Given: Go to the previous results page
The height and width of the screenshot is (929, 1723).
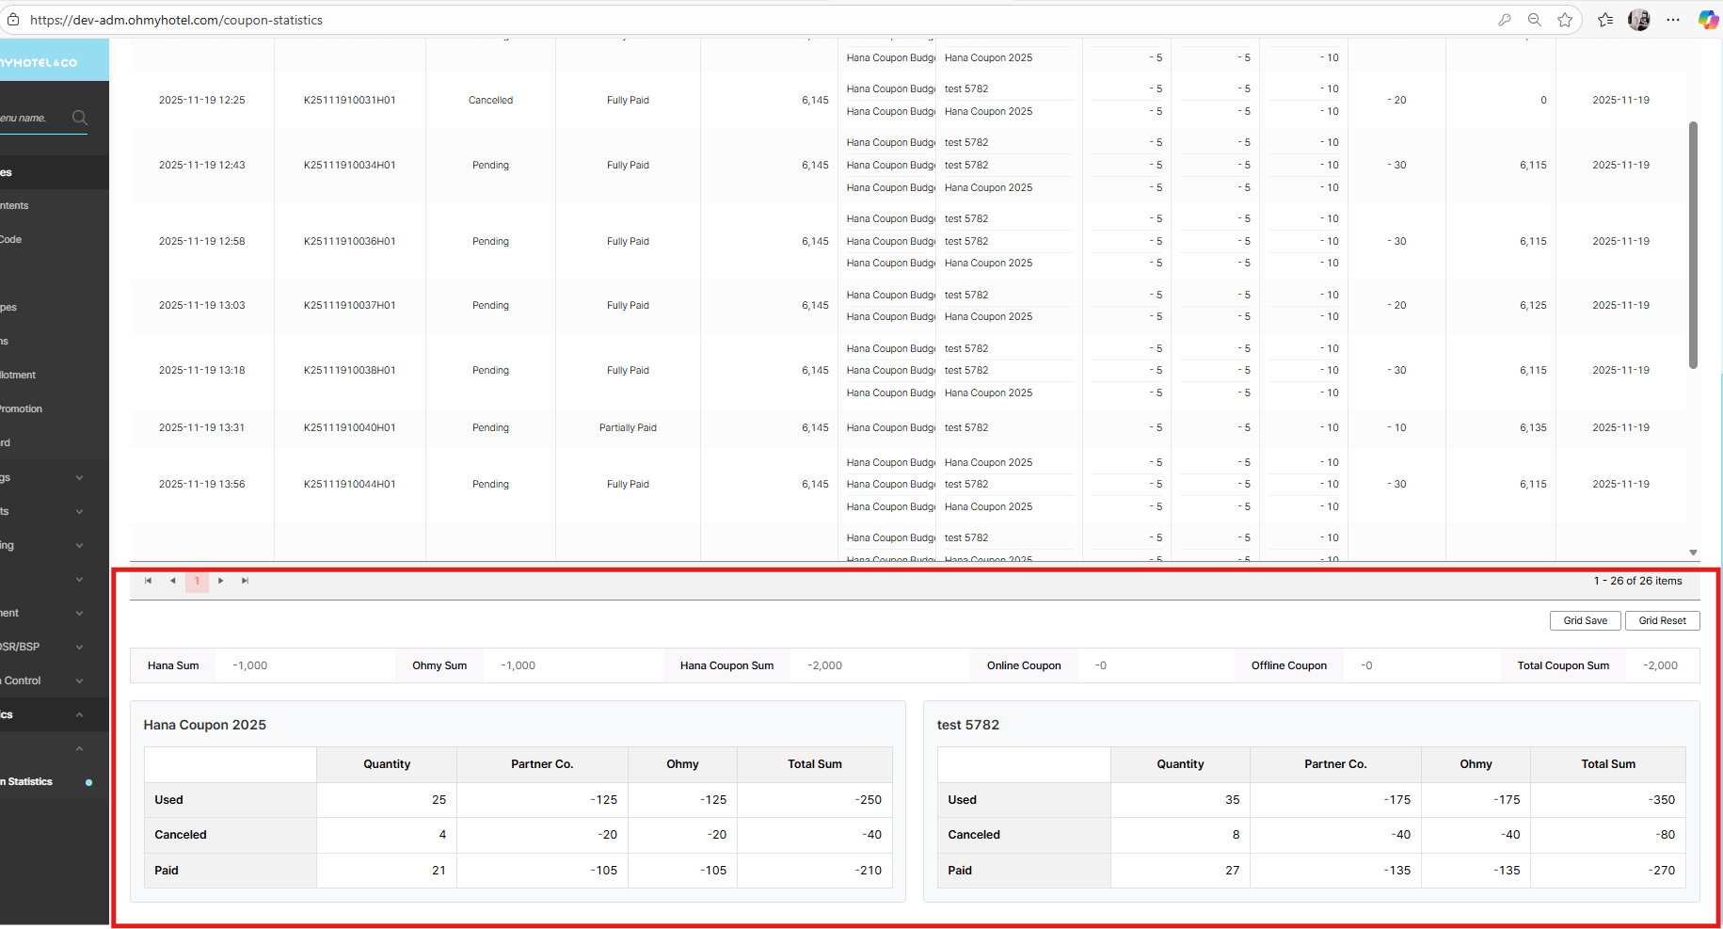Looking at the screenshot, I should 172,581.
